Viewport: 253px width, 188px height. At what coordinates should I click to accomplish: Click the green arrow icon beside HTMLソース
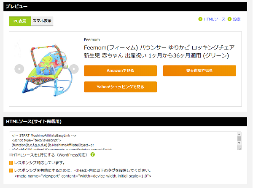[x=200, y=19]
